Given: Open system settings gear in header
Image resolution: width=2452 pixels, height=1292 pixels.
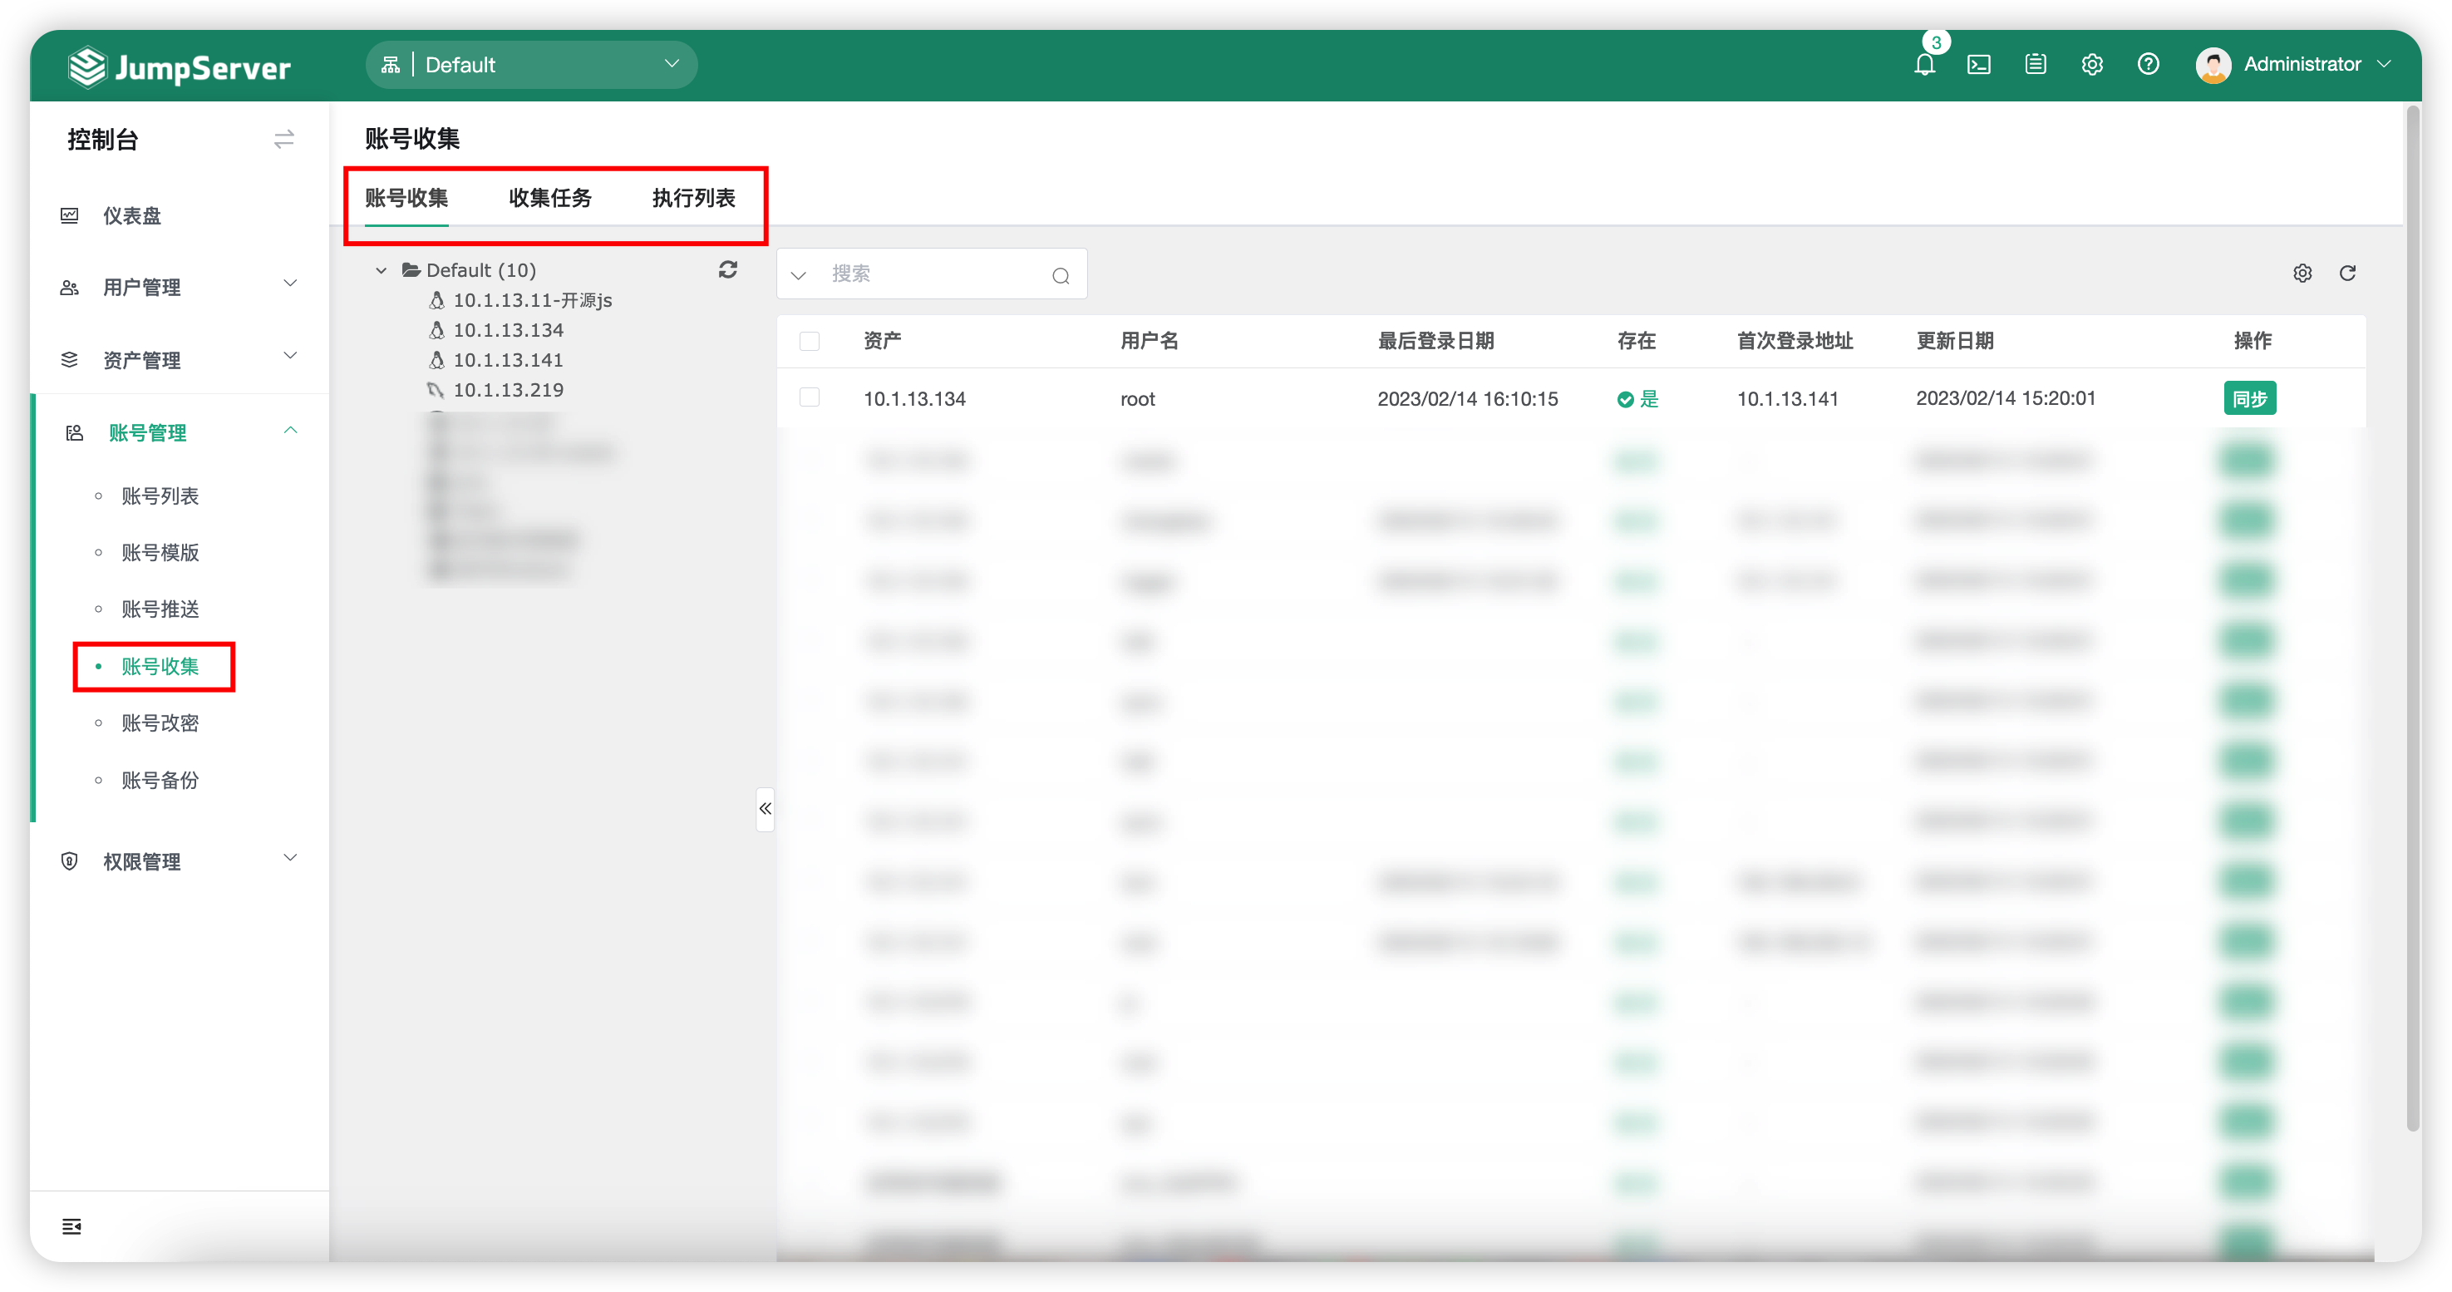Looking at the screenshot, I should point(2091,65).
